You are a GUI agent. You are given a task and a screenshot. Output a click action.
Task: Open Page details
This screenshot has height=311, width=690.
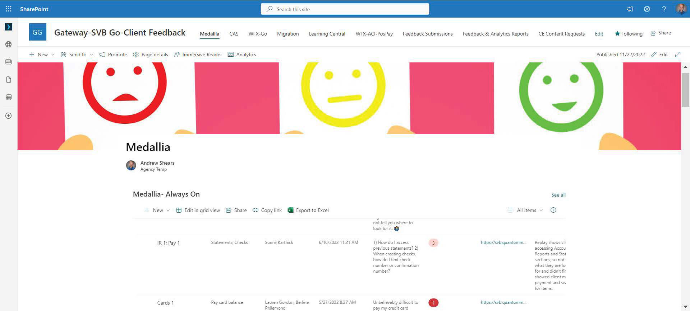tap(150, 55)
